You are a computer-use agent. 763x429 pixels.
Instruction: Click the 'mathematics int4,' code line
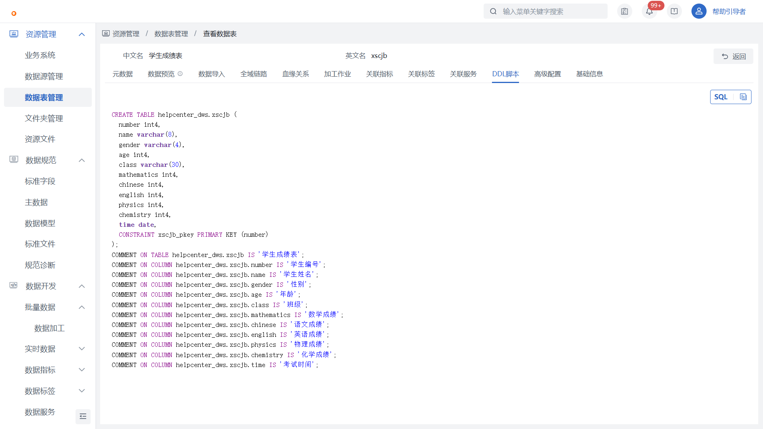point(148,175)
